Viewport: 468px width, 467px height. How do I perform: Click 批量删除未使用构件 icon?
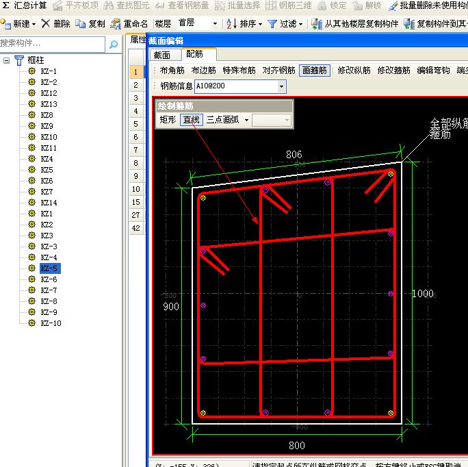pos(393,5)
